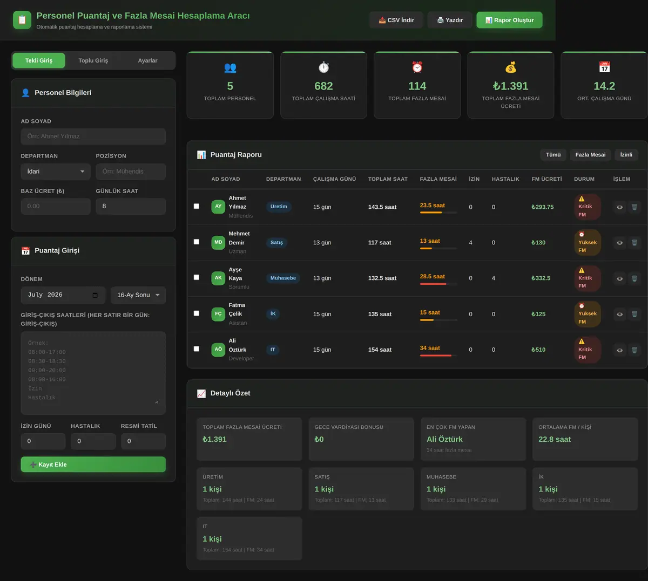Click trash icon for Ali Öztürk
The width and height of the screenshot is (648, 581).
634,350
